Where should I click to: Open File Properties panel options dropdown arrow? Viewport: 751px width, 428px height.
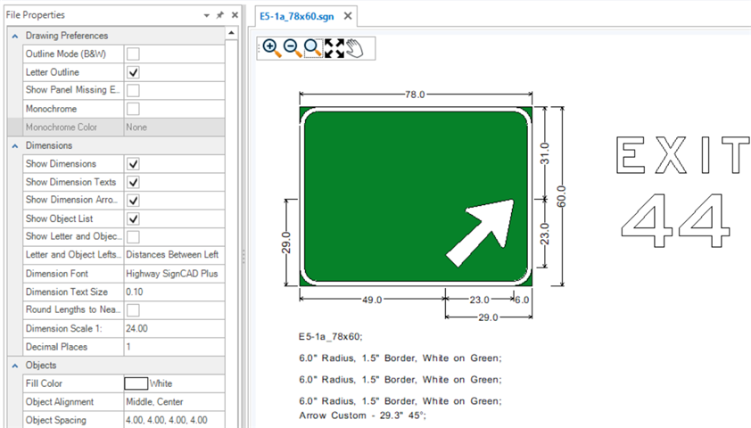click(207, 16)
